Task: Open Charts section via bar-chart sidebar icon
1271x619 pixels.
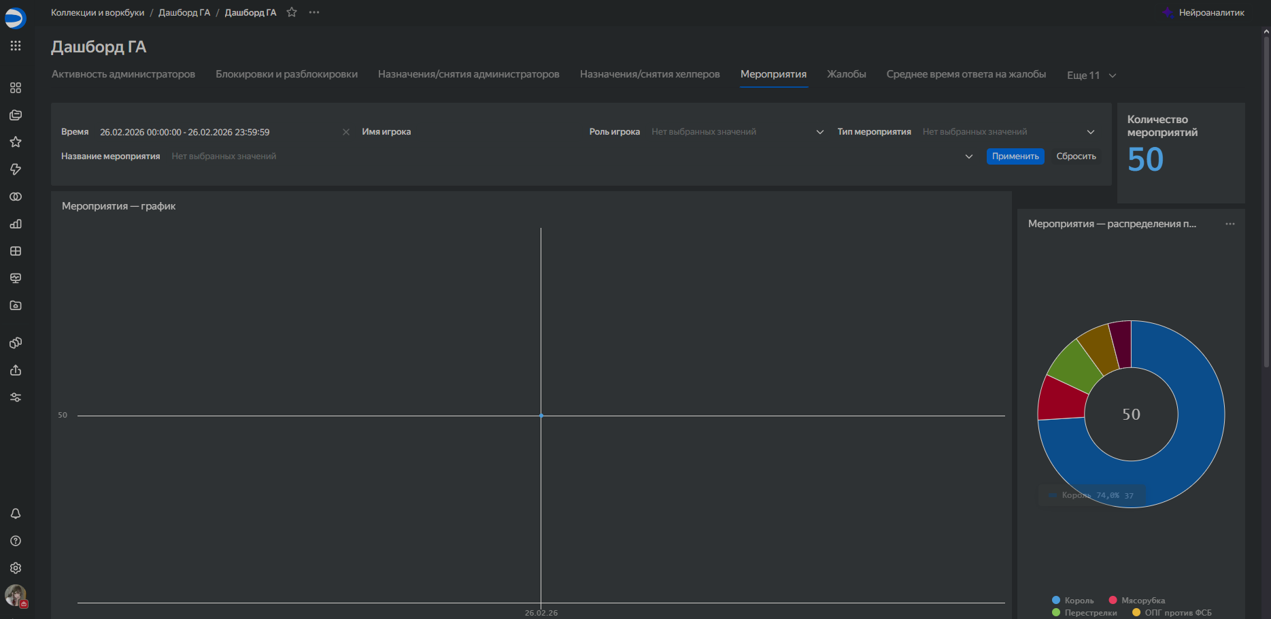Action: [x=16, y=224]
